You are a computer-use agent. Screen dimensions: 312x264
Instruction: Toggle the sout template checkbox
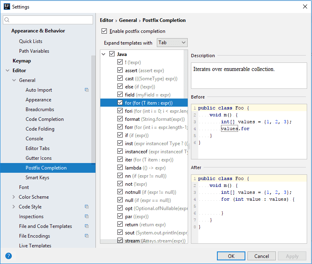pyautogui.click(x=120, y=232)
